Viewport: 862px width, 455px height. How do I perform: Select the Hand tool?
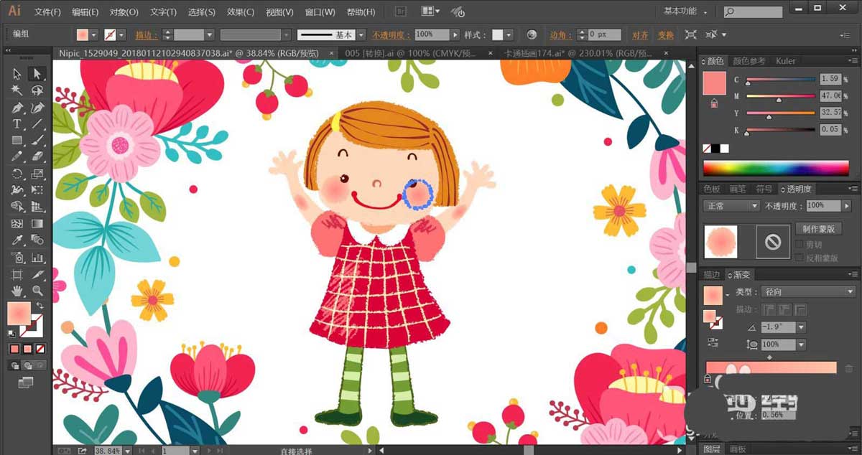(x=17, y=291)
